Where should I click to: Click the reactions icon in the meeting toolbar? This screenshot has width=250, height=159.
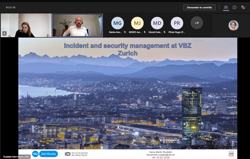tap(243, 7)
